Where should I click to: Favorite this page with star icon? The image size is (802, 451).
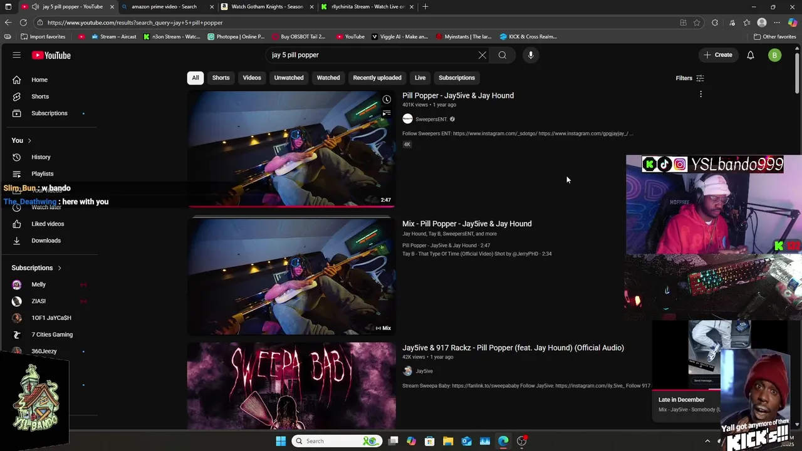pos(697,23)
